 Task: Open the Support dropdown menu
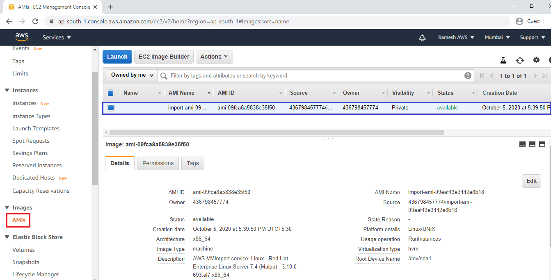(x=532, y=37)
